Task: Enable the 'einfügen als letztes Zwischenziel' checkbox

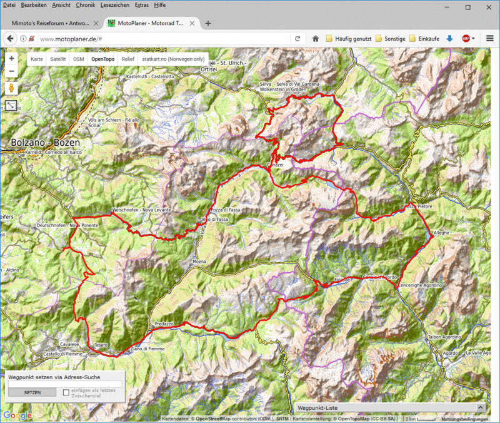Action: (x=65, y=392)
